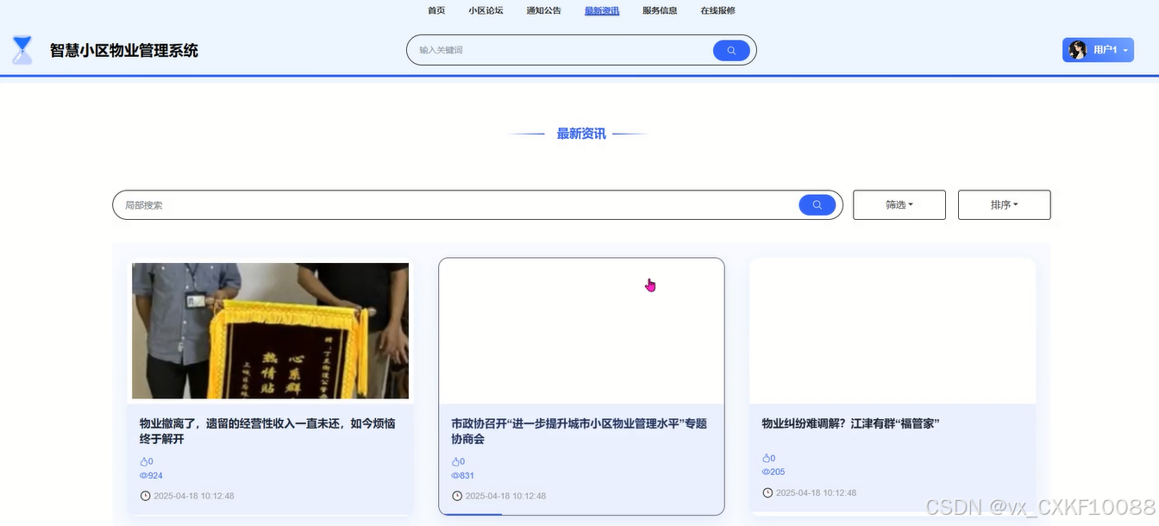Click the 最新资讯 section heading

(x=581, y=134)
